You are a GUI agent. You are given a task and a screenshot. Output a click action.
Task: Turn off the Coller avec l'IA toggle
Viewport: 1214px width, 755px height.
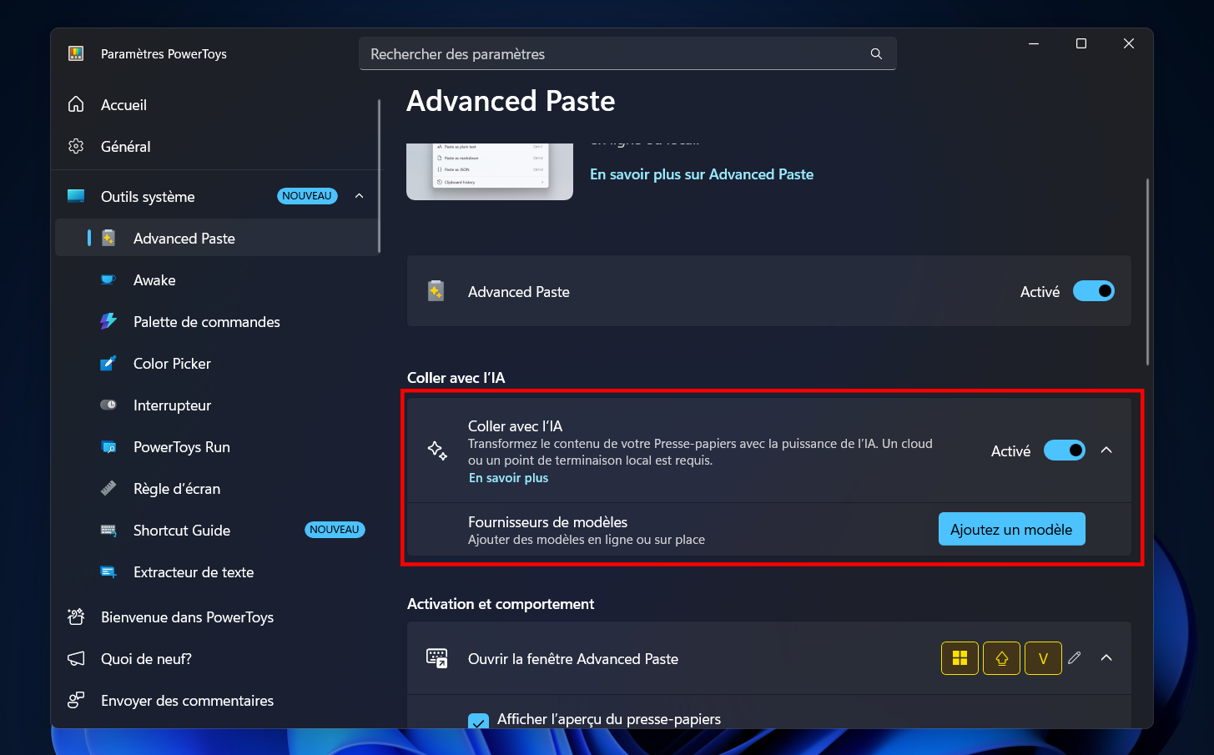[x=1065, y=450]
